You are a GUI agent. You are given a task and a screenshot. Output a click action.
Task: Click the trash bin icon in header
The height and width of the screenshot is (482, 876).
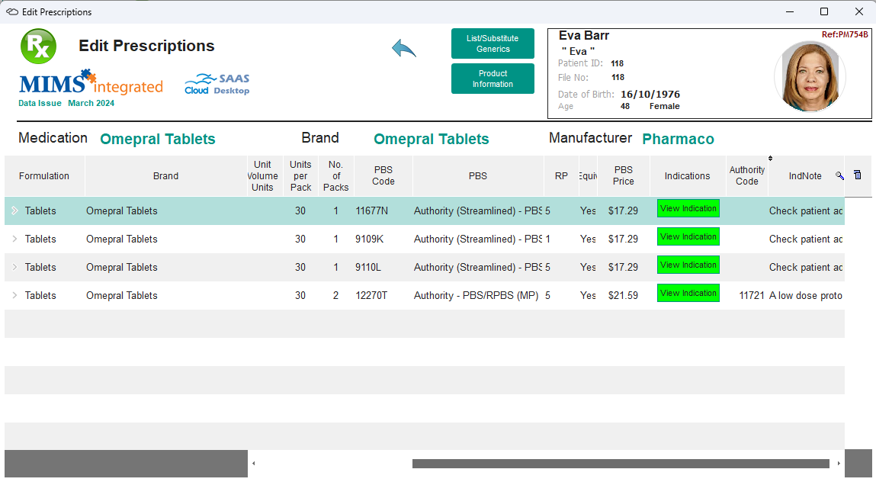858,175
